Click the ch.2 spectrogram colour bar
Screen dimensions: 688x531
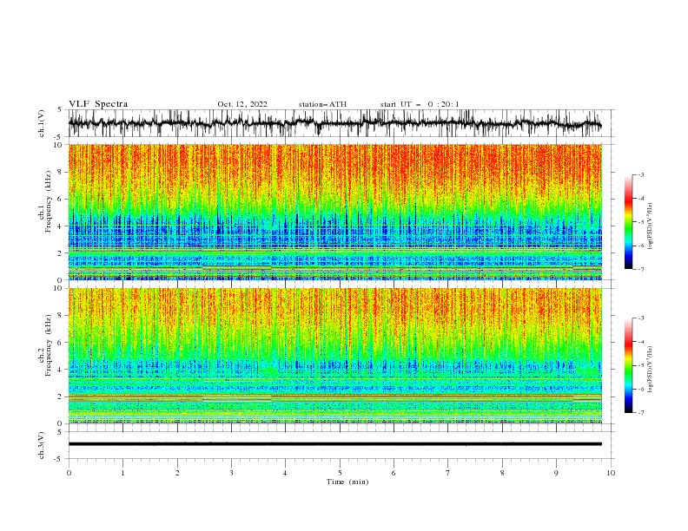tap(629, 365)
